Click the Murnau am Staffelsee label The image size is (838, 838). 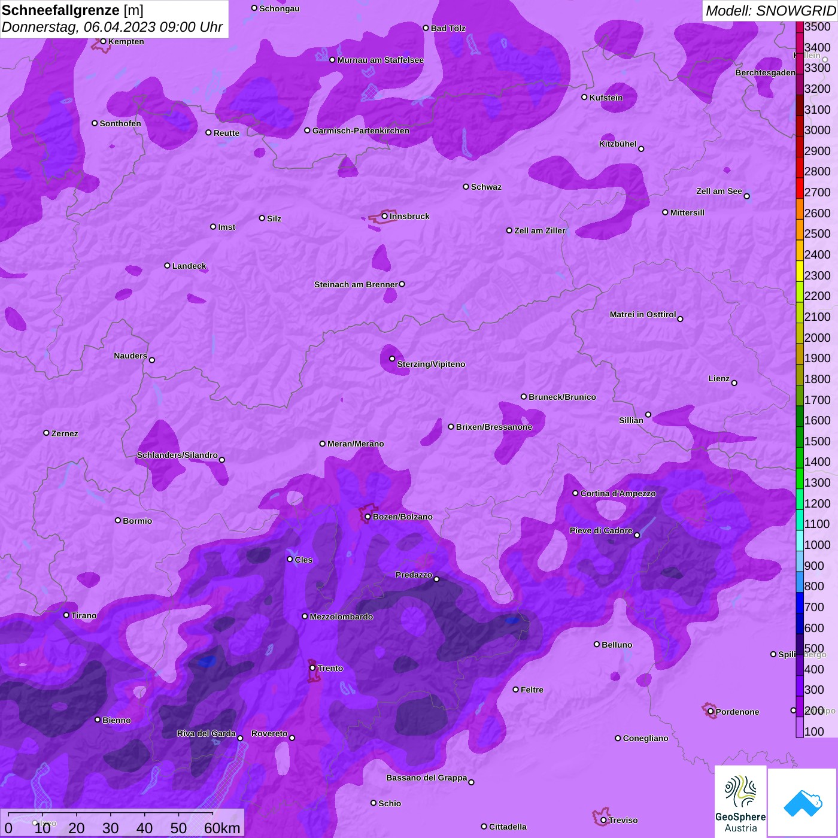click(380, 60)
